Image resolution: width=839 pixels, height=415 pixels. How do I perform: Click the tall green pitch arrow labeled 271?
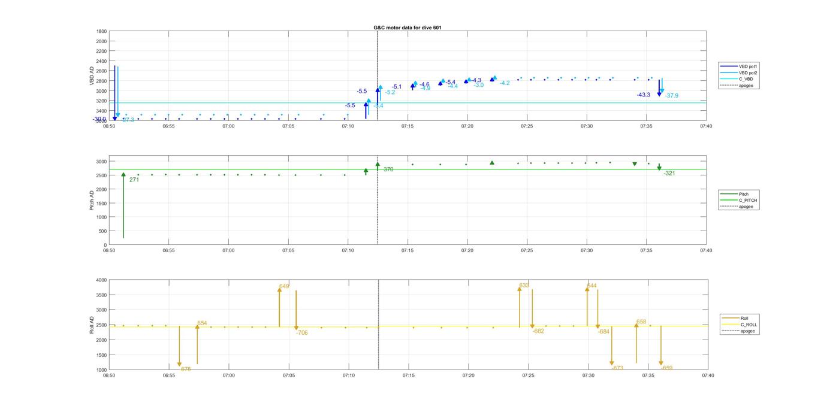123,205
